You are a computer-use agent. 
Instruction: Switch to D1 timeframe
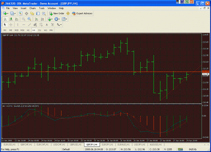39,30
